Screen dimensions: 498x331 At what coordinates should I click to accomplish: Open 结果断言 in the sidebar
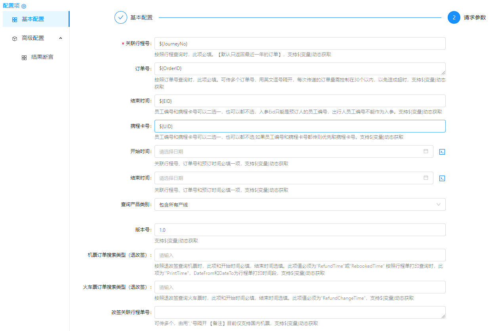coord(42,57)
